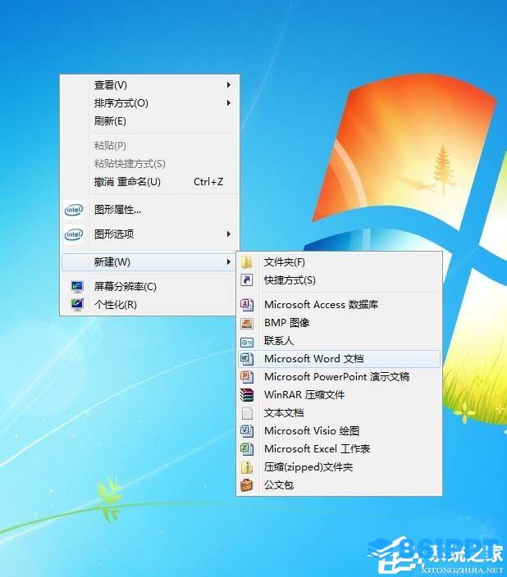Create a new BMP 图像
The width and height of the screenshot is (507, 577).
(339, 323)
